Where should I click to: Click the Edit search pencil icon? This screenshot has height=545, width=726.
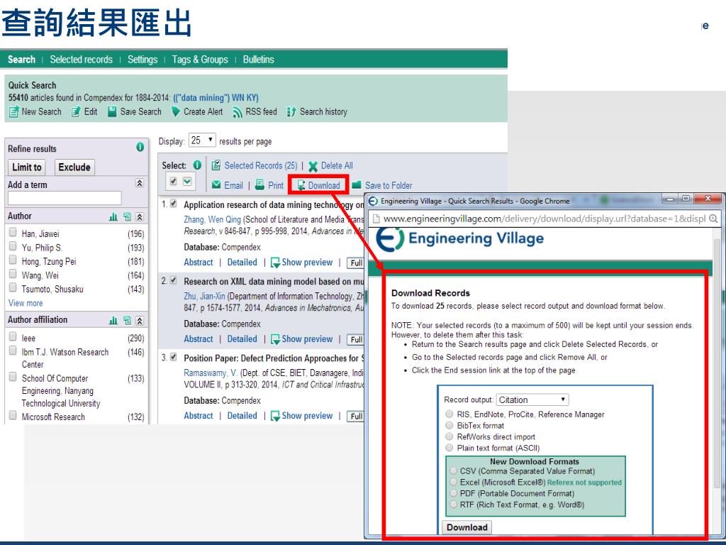tap(76, 111)
